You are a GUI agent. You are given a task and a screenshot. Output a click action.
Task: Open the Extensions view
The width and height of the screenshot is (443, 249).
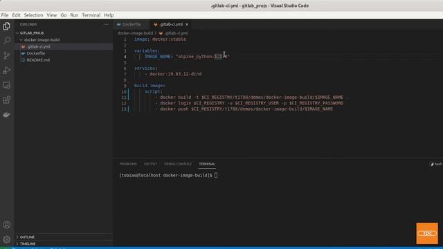point(6,100)
